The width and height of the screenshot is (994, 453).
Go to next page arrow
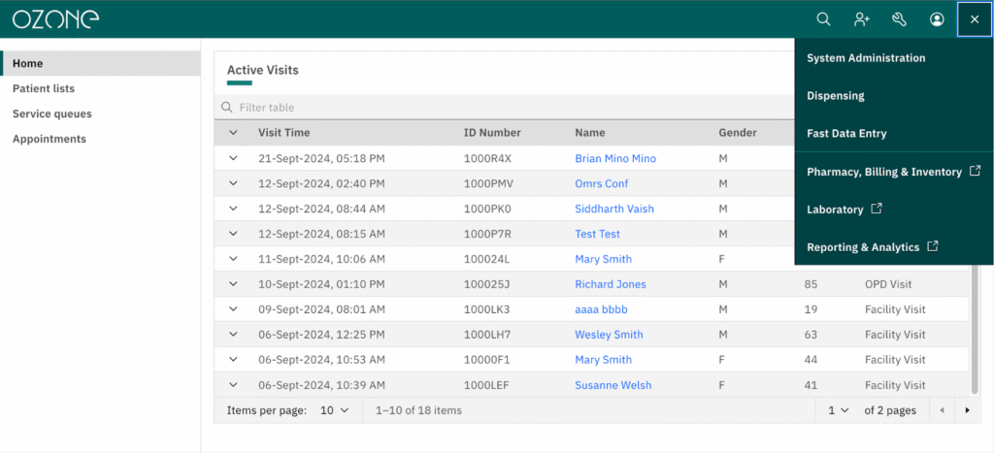[x=968, y=410]
